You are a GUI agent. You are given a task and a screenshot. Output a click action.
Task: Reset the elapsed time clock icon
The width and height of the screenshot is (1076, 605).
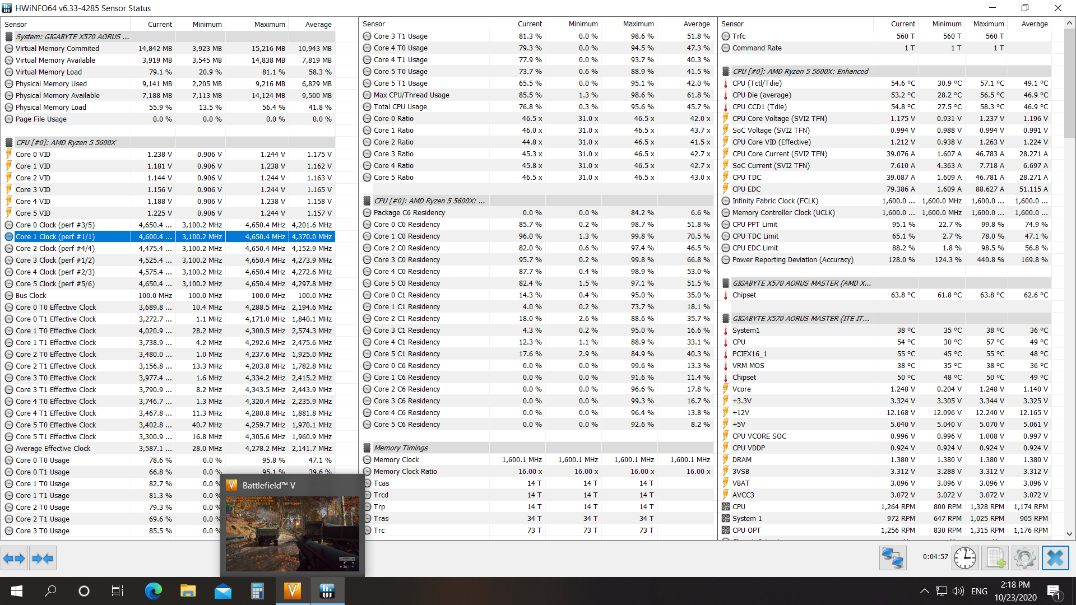(965, 558)
